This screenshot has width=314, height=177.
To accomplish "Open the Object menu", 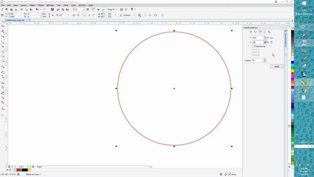I will click(x=32, y=5).
